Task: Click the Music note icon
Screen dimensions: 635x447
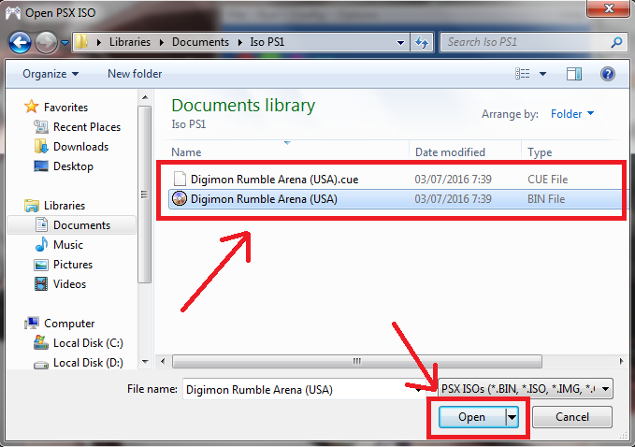Action: (x=41, y=245)
